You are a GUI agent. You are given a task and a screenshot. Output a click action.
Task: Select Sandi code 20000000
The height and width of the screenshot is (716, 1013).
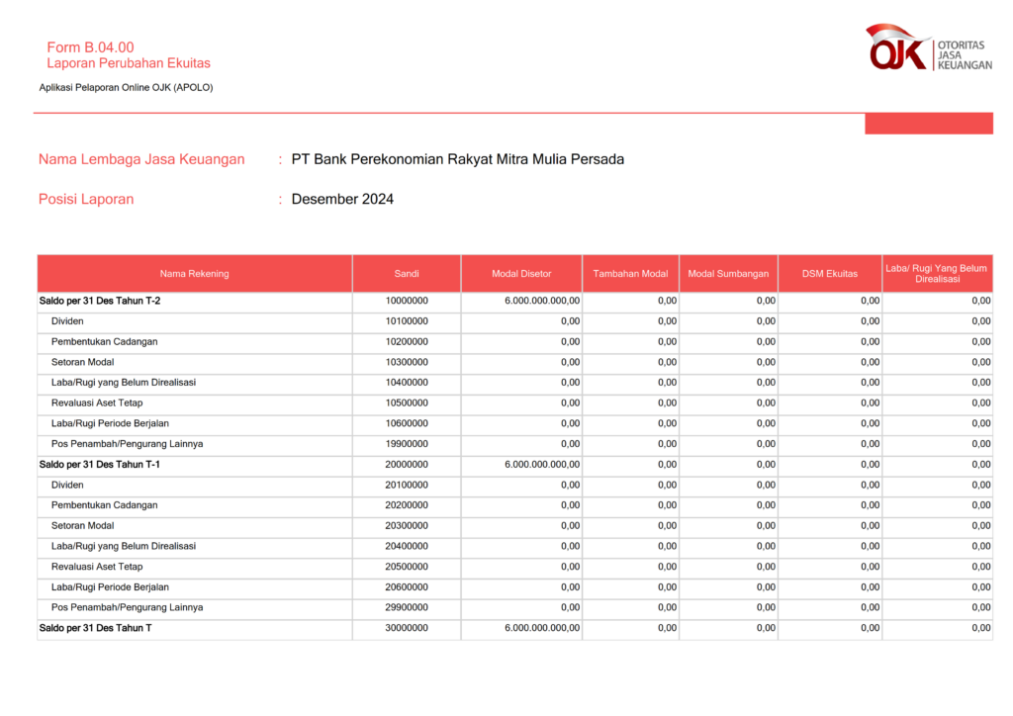(x=407, y=464)
